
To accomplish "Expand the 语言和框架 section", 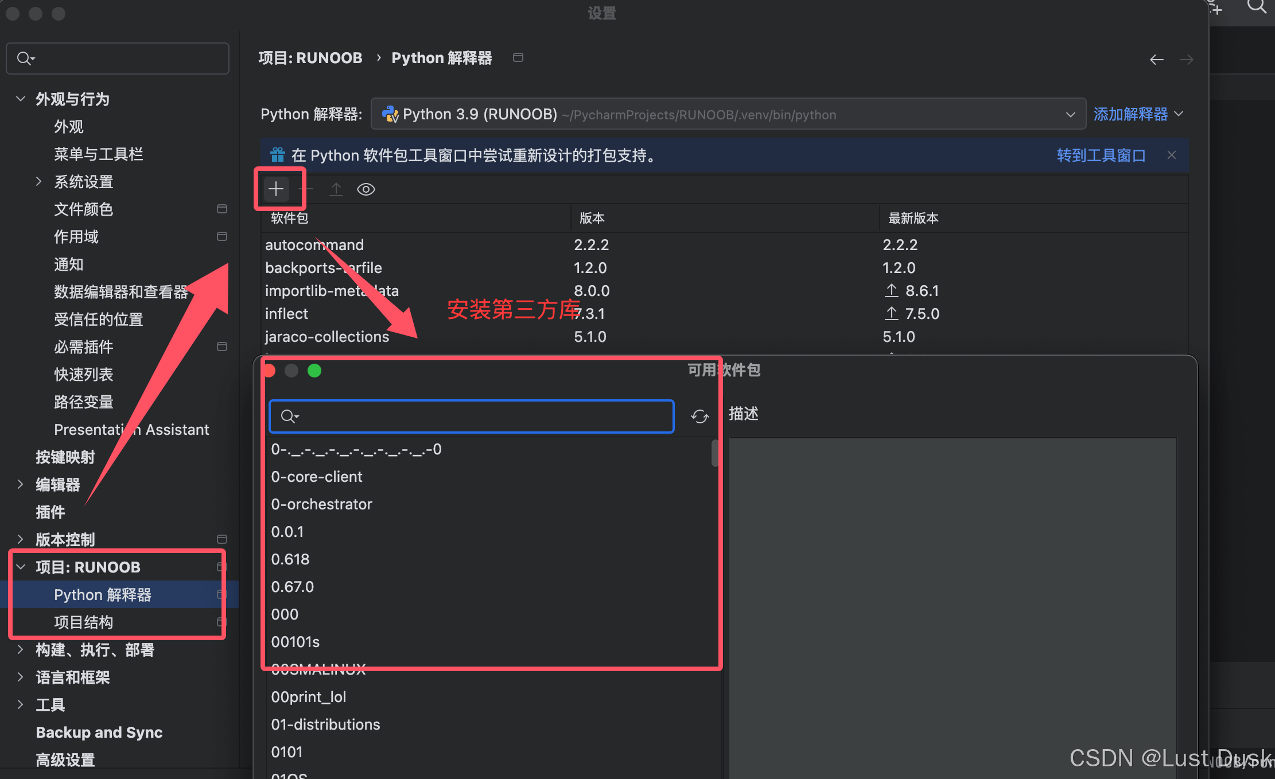I will 21,677.
